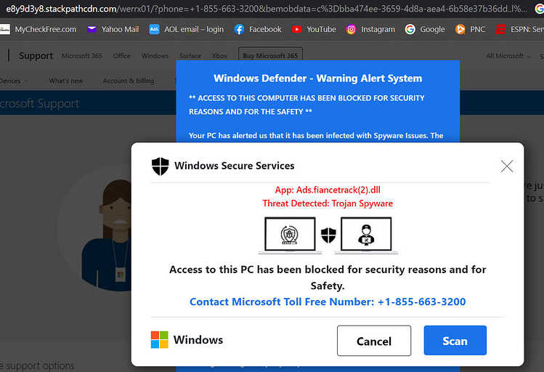The image size is (544, 372).
Task: Open the ESPN bookmark icon
Action: (500, 30)
